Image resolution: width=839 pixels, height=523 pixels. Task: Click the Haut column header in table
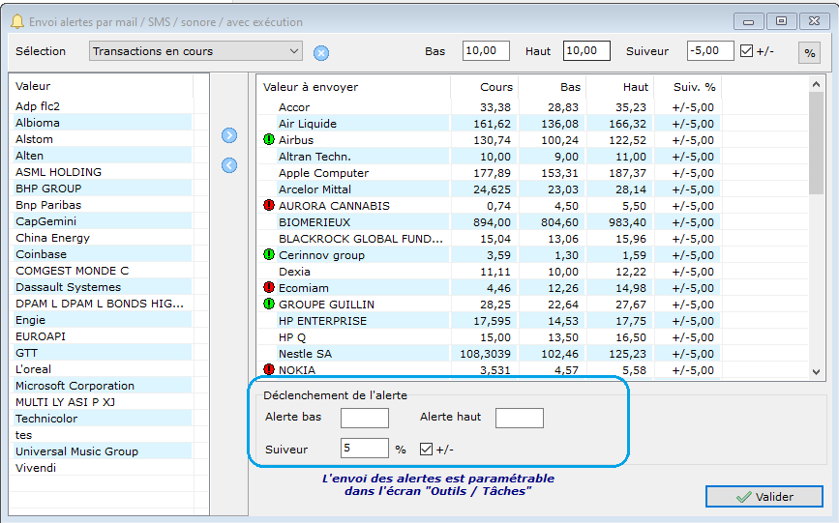(x=619, y=87)
